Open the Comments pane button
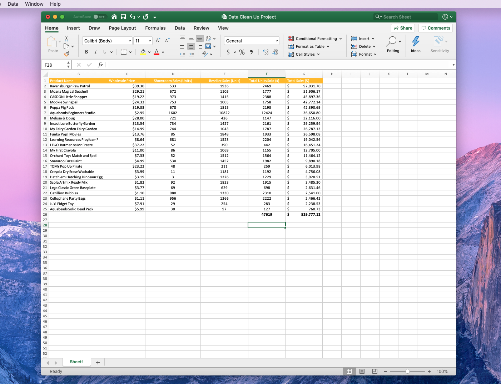This screenshot has height=384, width=501. (436, 28)
